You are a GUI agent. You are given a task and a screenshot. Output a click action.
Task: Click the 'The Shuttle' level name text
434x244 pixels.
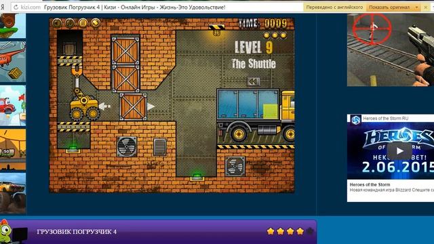pos(254,64)
